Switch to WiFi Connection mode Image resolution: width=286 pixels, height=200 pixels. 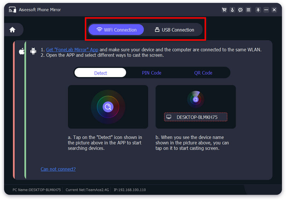click(116, 30)
